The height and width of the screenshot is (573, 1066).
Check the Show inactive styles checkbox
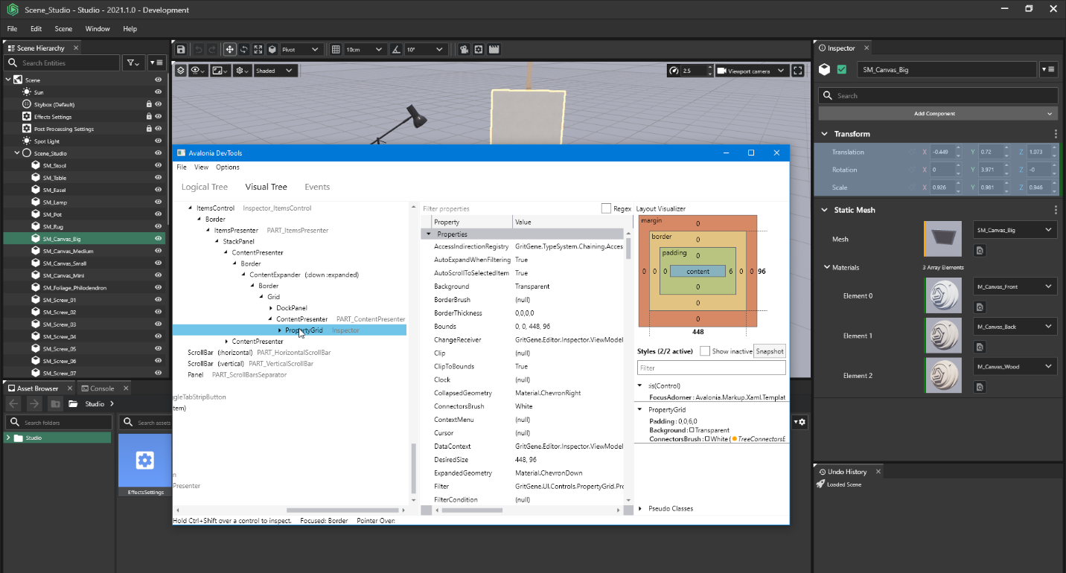pos(704,351)
